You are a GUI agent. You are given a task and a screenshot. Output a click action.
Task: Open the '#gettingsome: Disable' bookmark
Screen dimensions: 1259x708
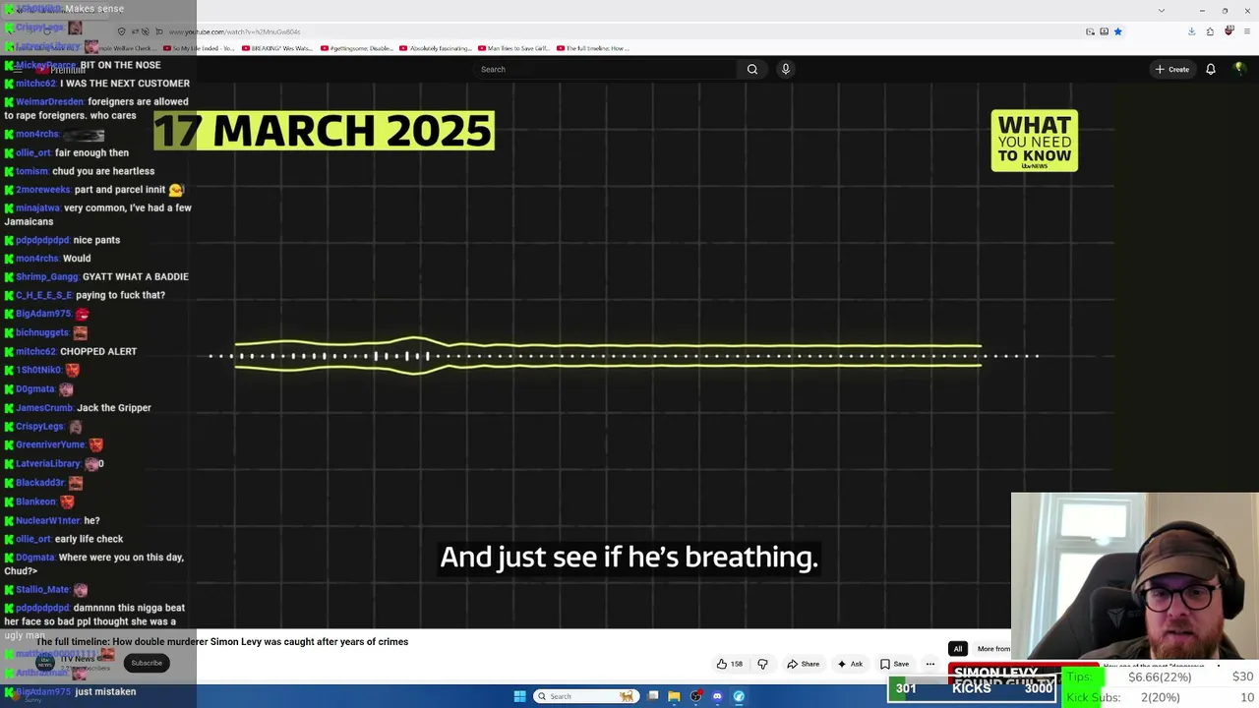coord(357,48)
